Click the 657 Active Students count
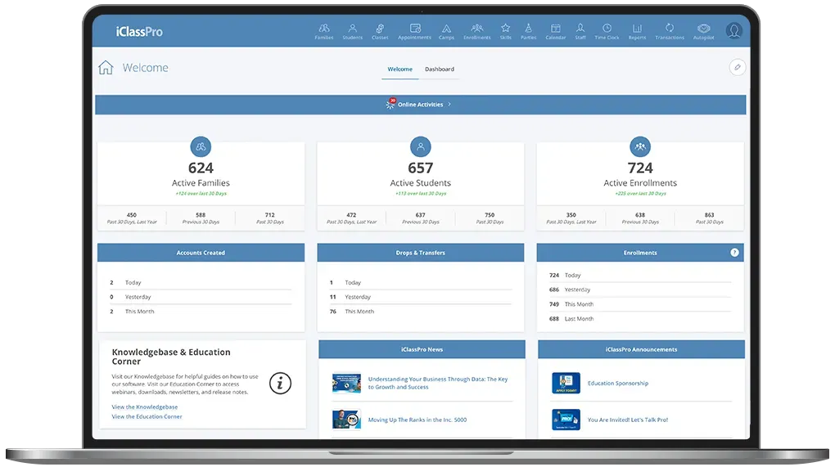Screen dimensions: 835x467 [420, 168]
